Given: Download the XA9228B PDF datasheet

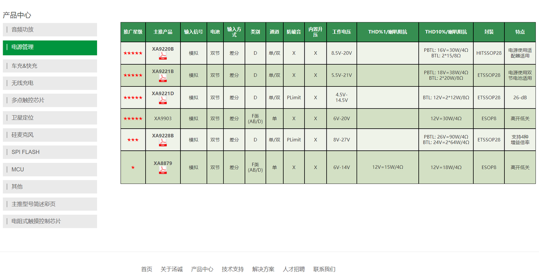Looking at the screenshot, I should point(163,143).
